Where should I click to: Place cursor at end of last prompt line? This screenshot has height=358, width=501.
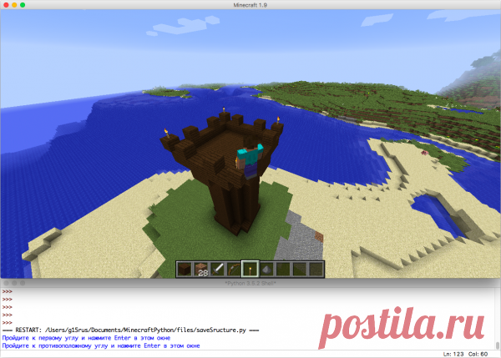[200, 345]
